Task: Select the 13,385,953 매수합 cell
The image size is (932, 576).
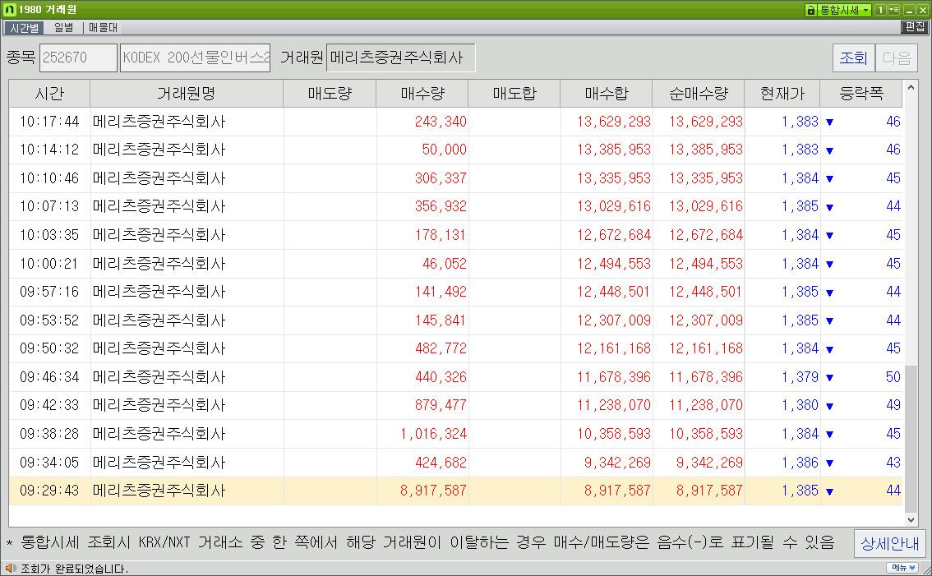Action: pos(607,150)
